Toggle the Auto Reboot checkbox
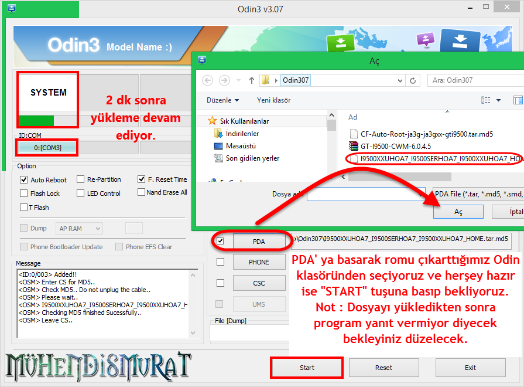The image size is (524, 387). [x=24, y=180]
